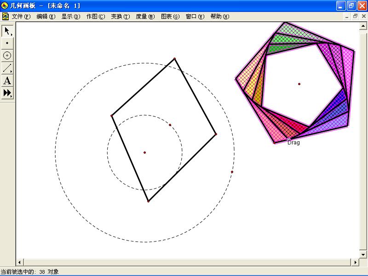
Task: Open the 作图(C) menu
Action: point(96,17)
